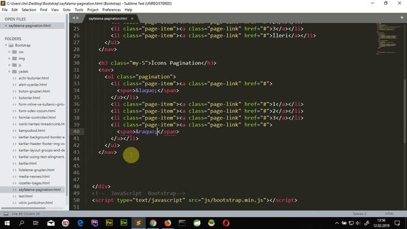Open buton-gruplari.html in sidebar
Image resolution: width=407 pixels, height=229 pixels.
pos(34,91)
